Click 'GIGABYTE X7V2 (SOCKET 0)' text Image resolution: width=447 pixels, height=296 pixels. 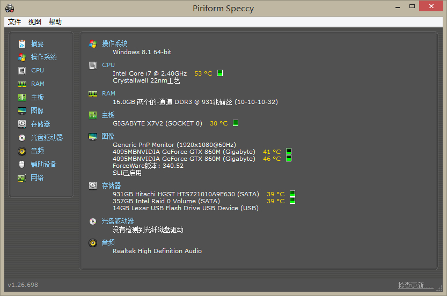[x=157, y=123]
